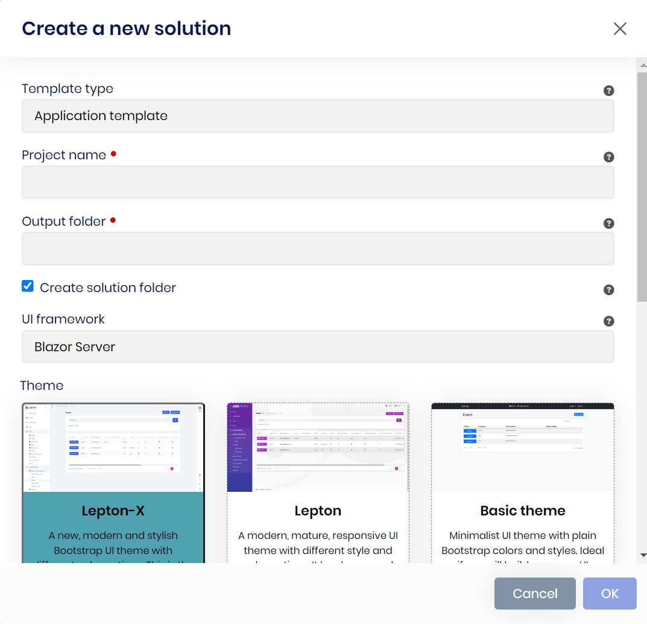Click help icon beside Project name

(x=608, y=157)
